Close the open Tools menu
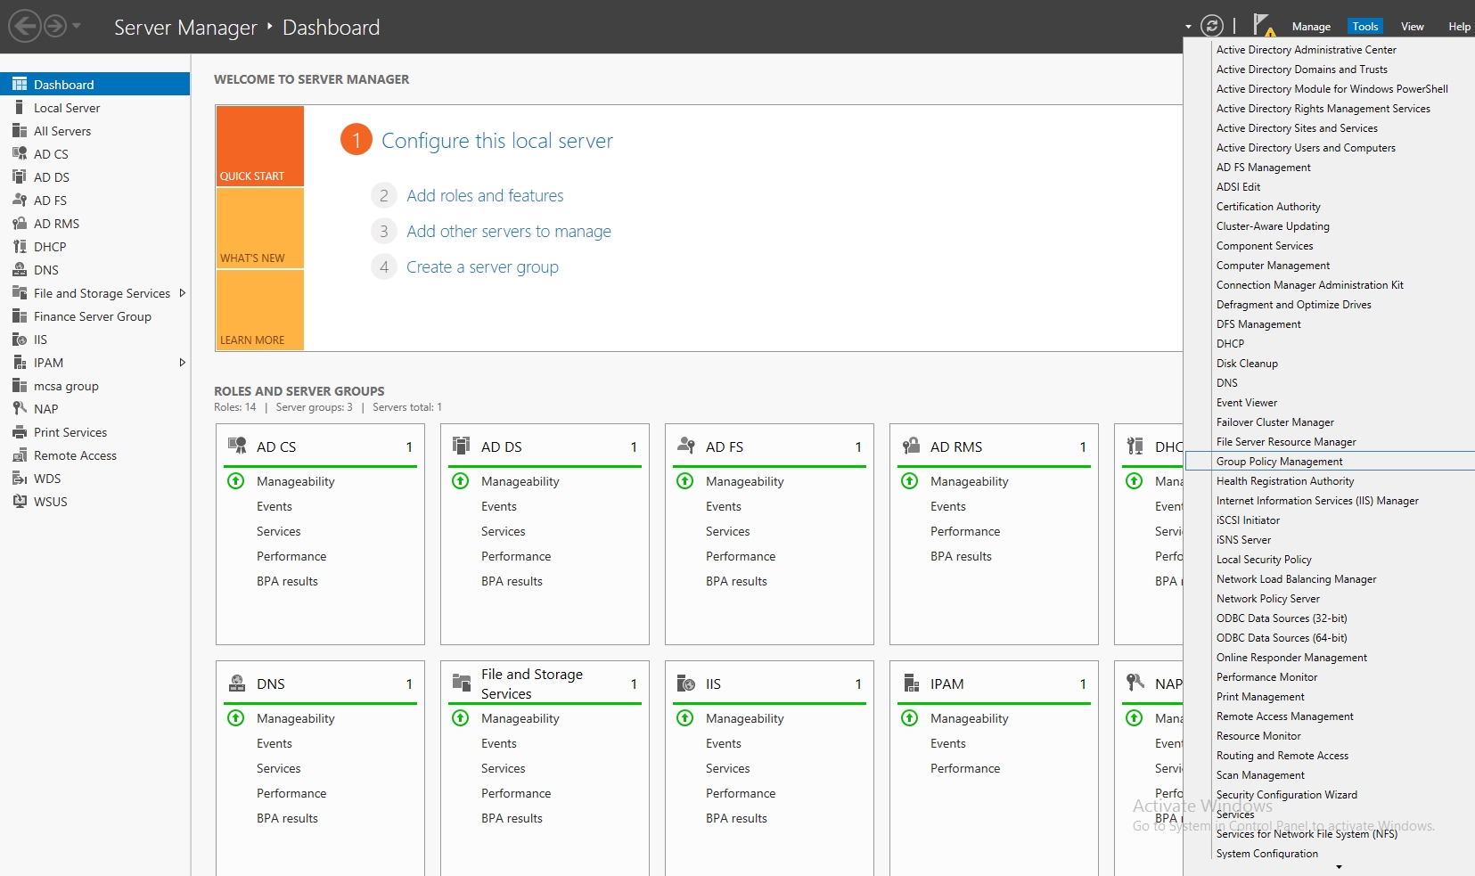 coord(1364,27)
